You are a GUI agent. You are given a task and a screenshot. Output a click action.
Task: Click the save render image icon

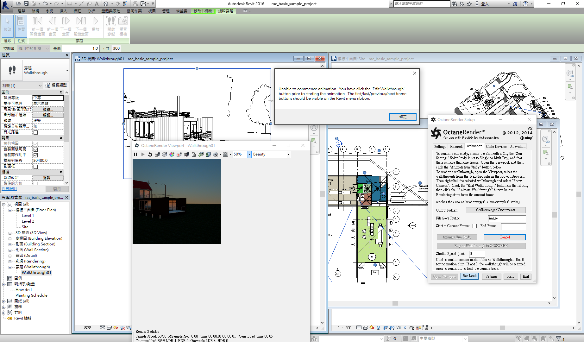coord(201,154)
